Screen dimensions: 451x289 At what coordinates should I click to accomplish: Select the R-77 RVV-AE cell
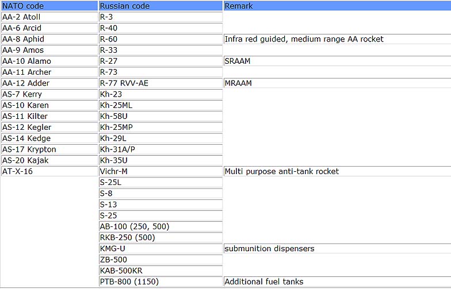pos(124,83)
